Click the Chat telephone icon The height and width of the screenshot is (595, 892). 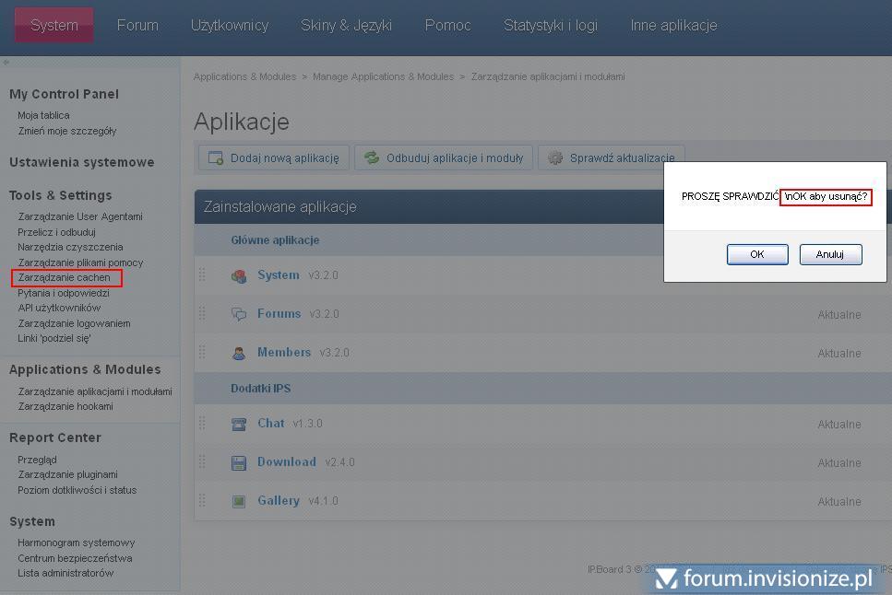239,424
